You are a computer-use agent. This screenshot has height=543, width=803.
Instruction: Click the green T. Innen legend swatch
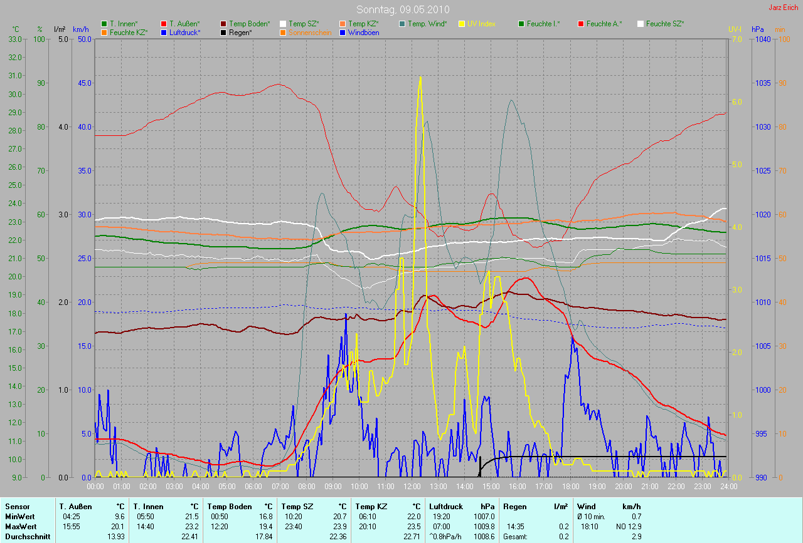click(104, 24)
